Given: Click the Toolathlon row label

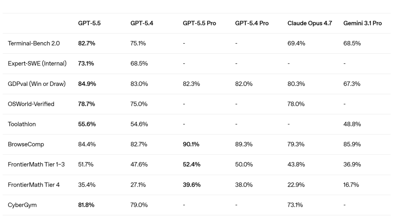Looking at the screenshot, I should 22,124.
